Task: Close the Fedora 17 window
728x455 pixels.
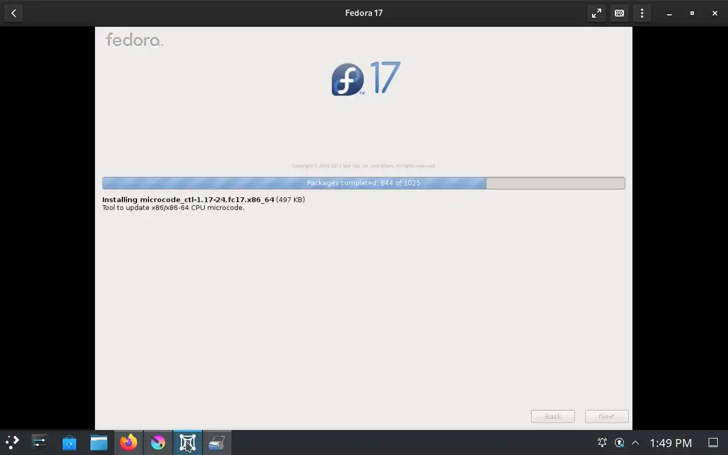Action: [715, 13]
